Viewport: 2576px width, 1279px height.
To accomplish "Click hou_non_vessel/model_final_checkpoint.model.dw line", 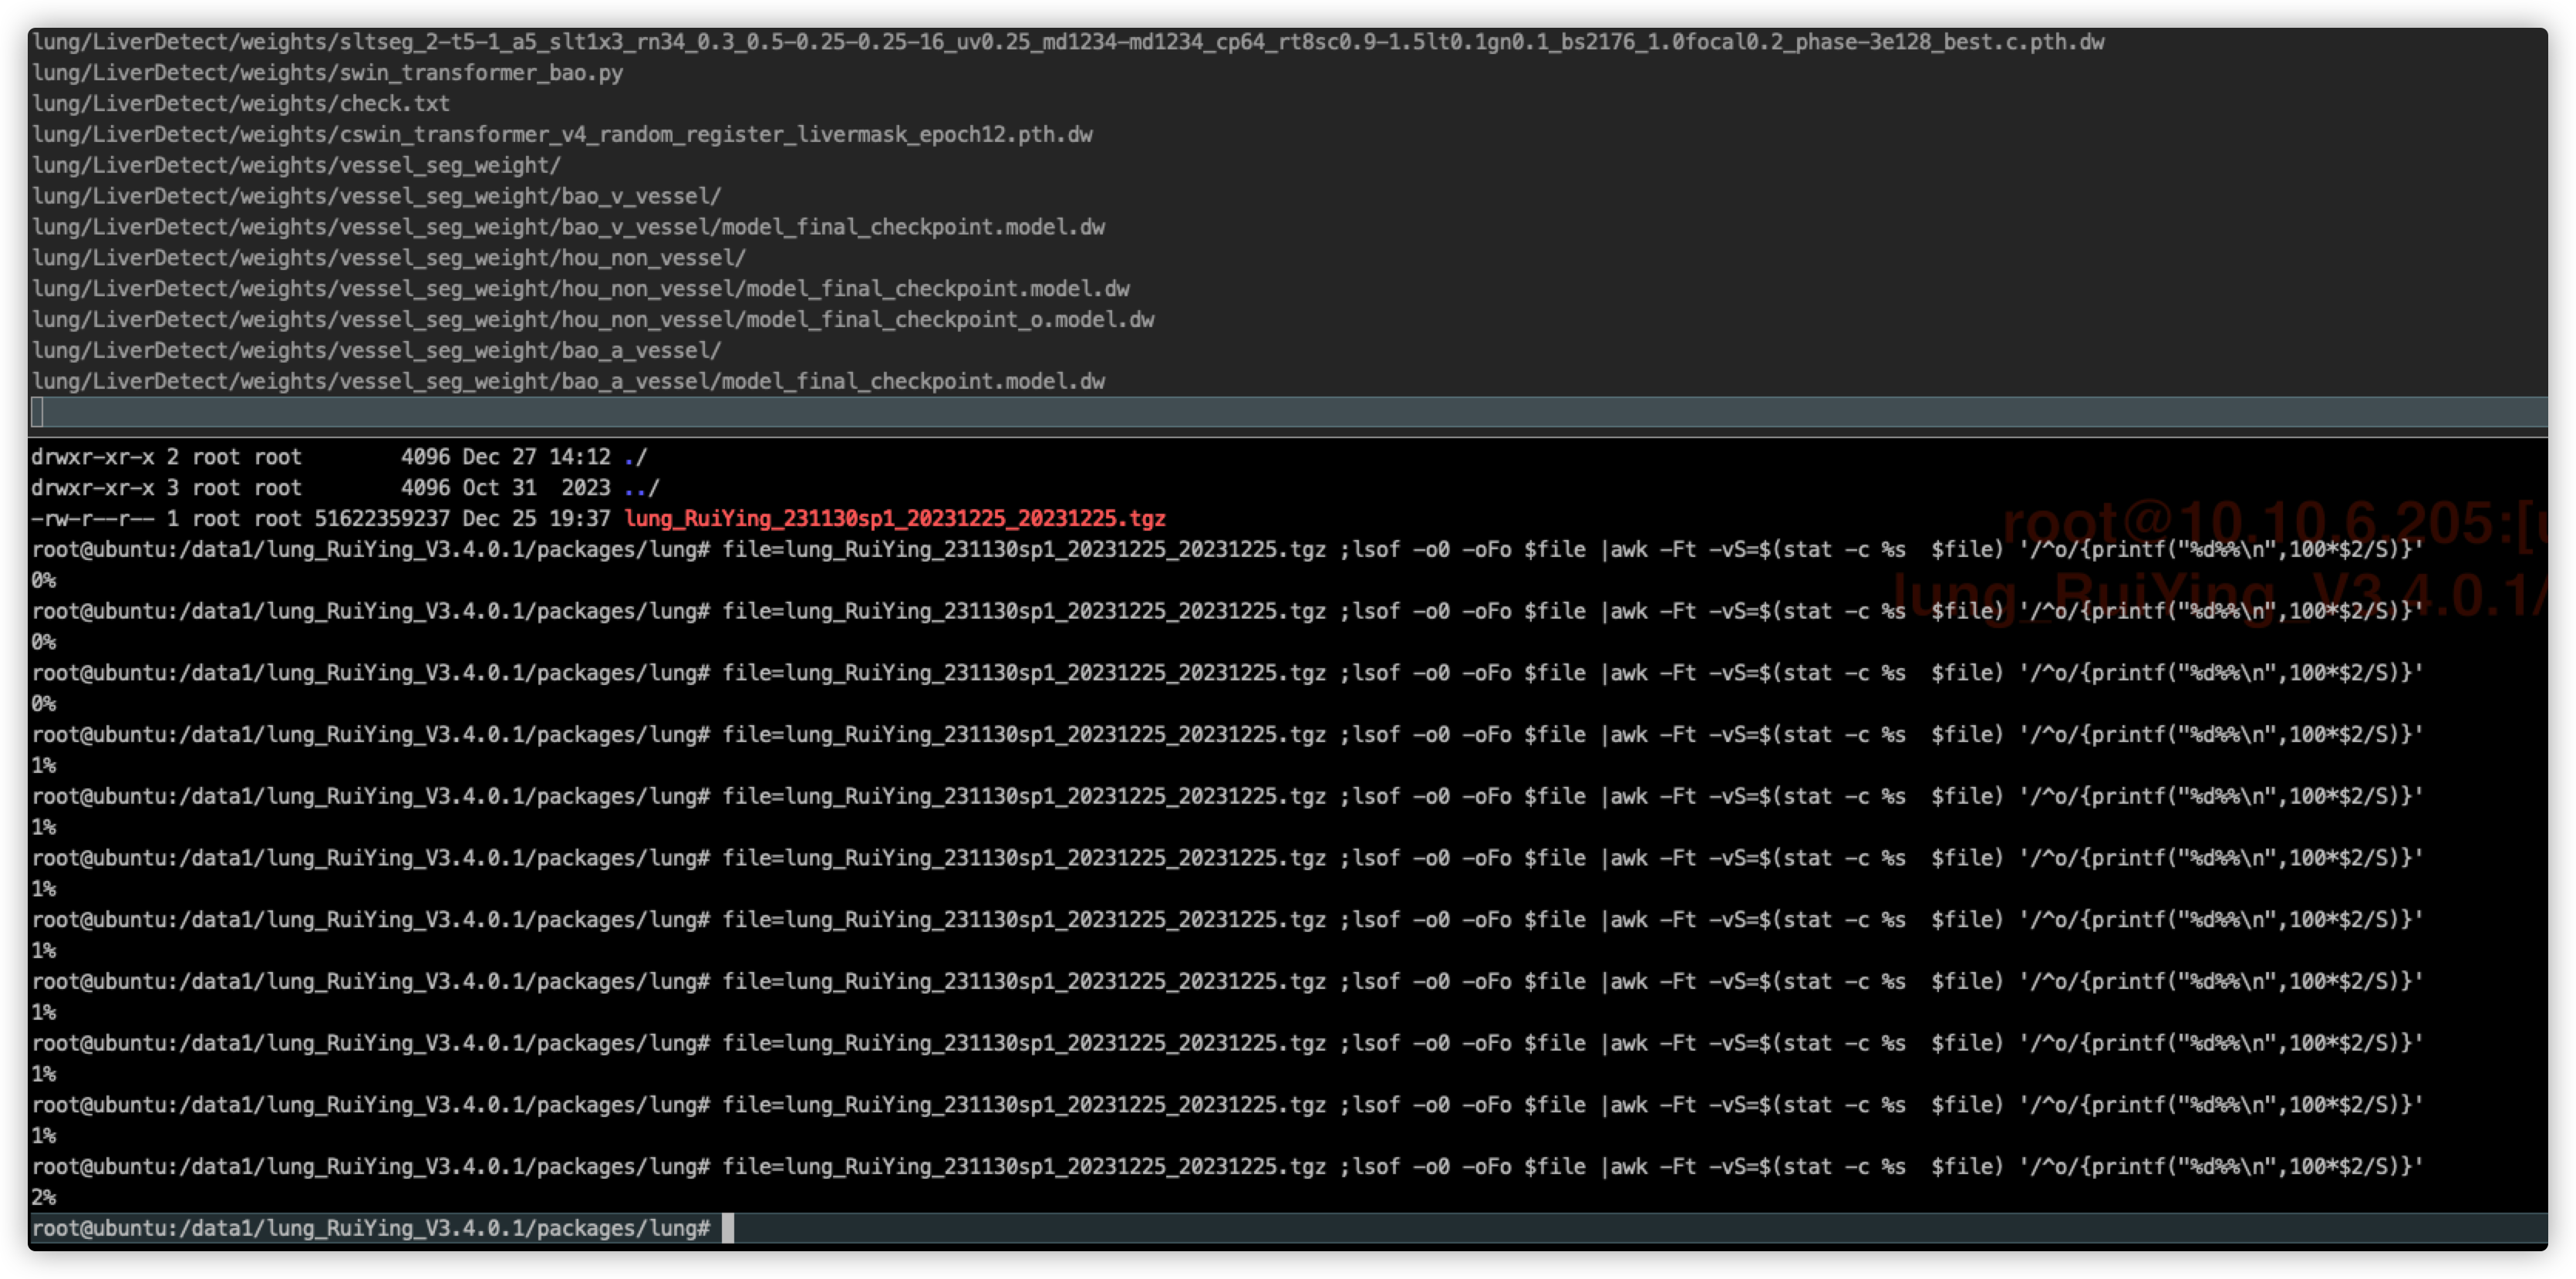I will pyautogui.click(x=580, y=290).
